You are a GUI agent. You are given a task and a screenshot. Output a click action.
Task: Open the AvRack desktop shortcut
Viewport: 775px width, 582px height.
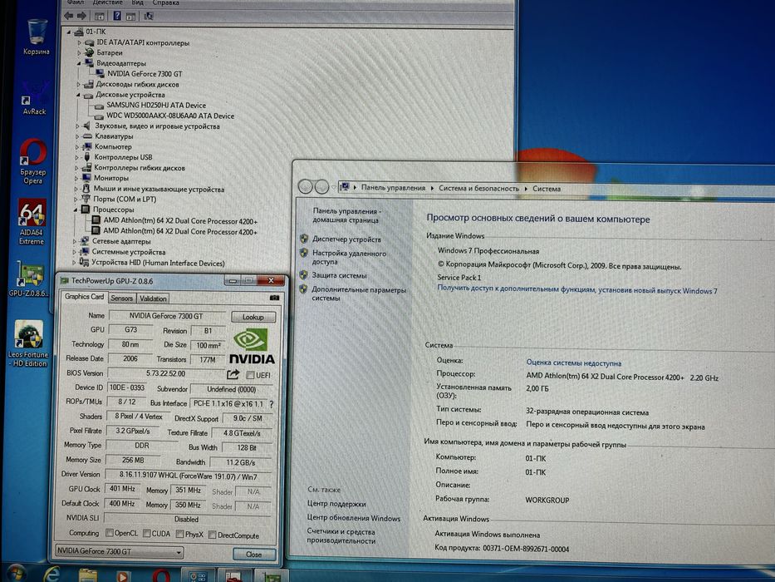click(34, 98)
